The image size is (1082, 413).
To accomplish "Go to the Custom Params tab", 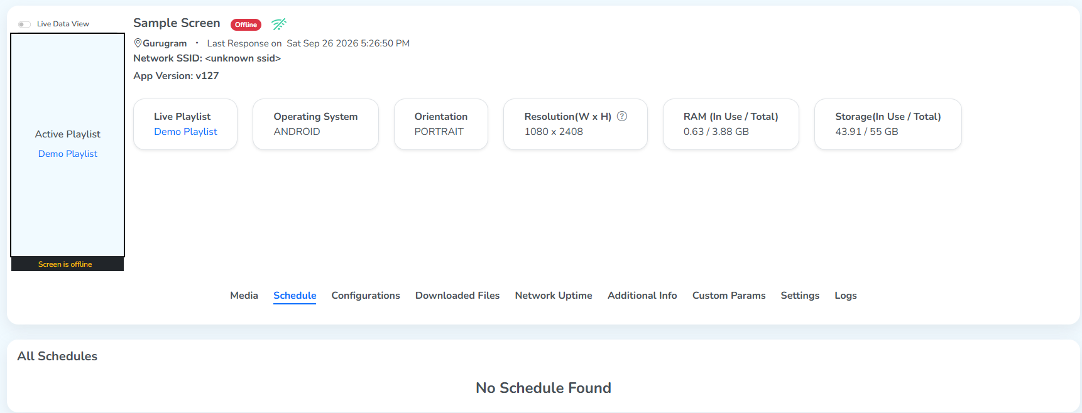I will (x=729, y=296).
